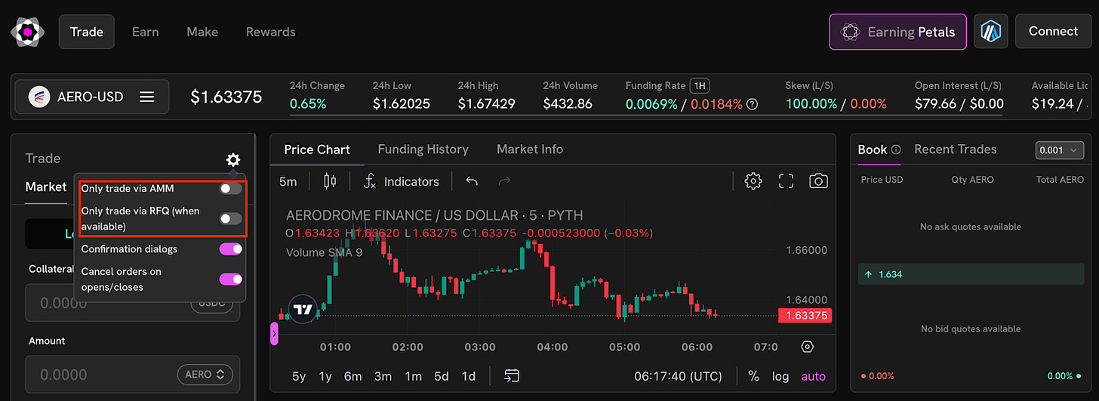The image size is (1099, 401).
Task: Set chart range to 1y
Action: (325, 376)
